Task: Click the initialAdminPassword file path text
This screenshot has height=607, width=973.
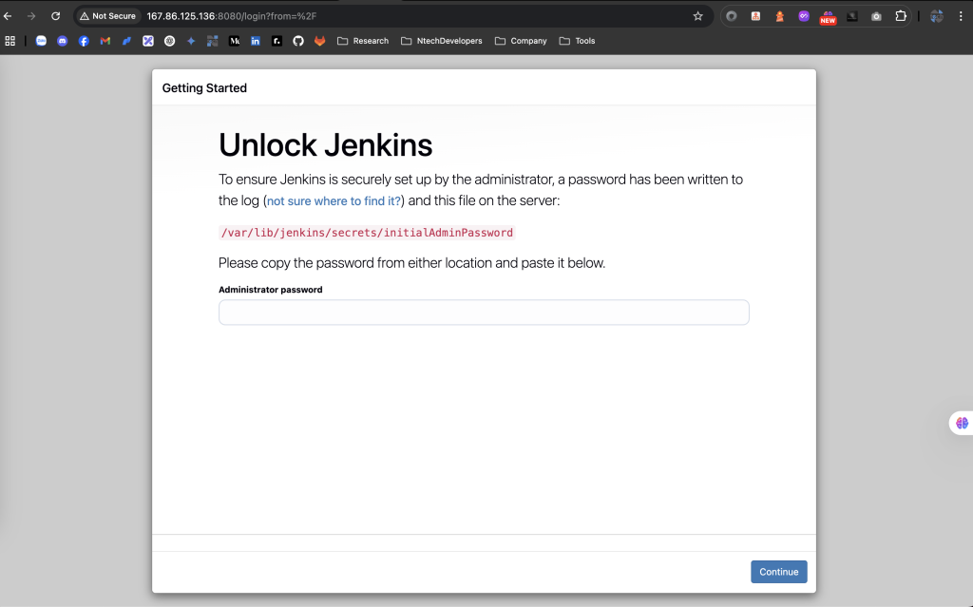Action: 367,233
